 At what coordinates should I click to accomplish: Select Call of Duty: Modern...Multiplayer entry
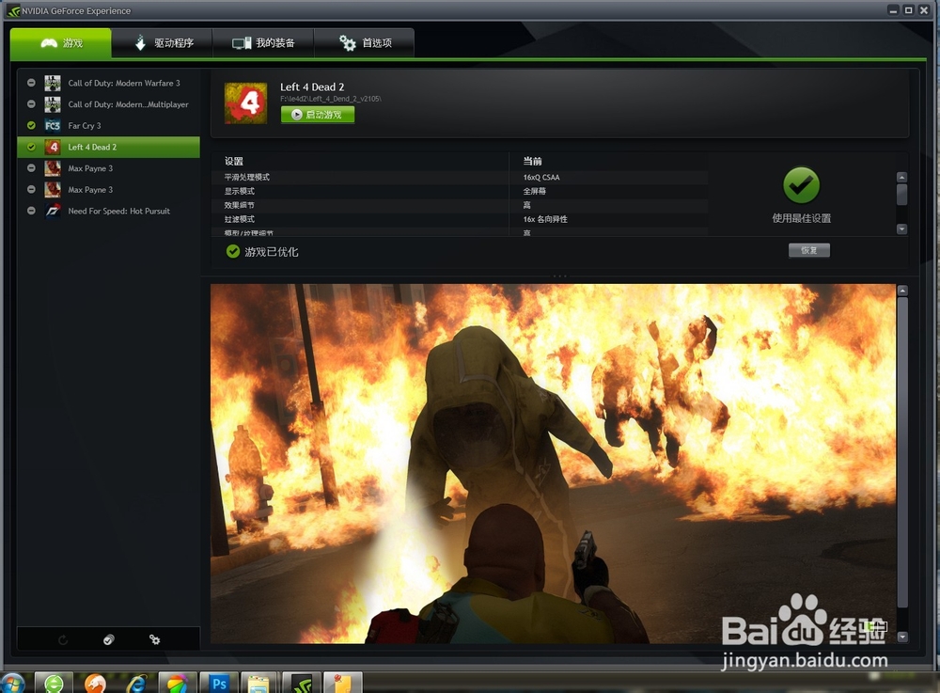[x=108, y=104]
